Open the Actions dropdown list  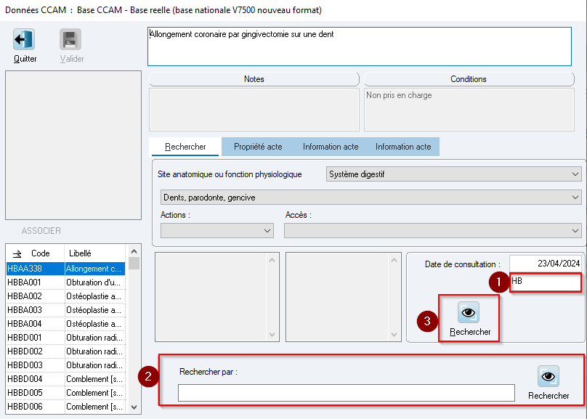tap(217, 230)
